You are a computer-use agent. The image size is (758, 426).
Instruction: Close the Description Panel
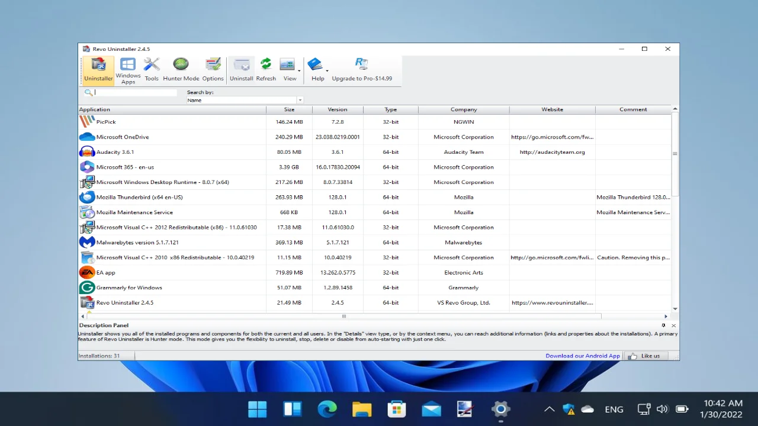point(673,325)
